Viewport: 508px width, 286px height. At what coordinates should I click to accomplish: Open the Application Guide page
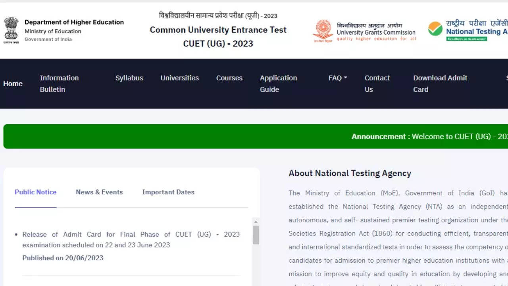click(x=278, y=83)
